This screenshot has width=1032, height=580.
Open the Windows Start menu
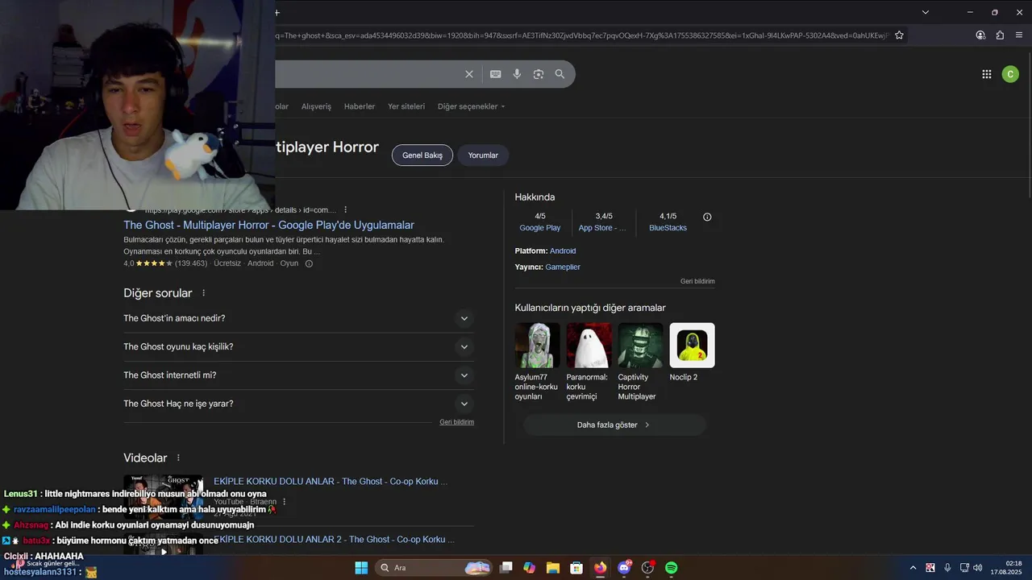361,568
